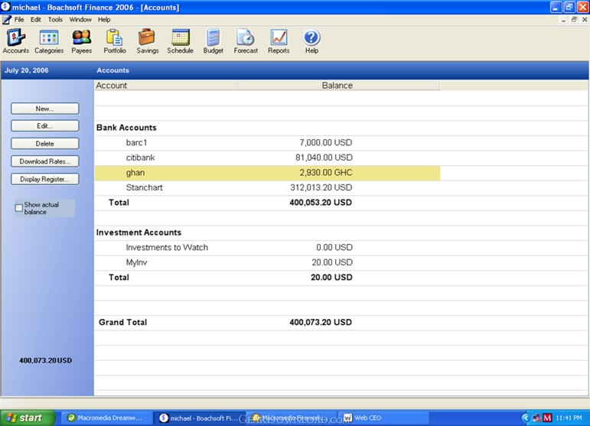
Task: Click the app icon in the title bar
Action: [5, 7]
